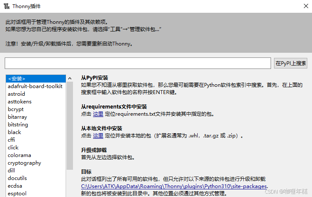The height and width of the screenshot is (197, 312).
Task: Select dill package
Action: (x=36, y=171)
